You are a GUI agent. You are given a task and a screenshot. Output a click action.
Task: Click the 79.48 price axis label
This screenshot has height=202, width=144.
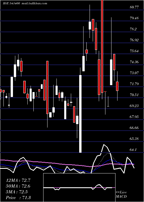tap(134, 18)
